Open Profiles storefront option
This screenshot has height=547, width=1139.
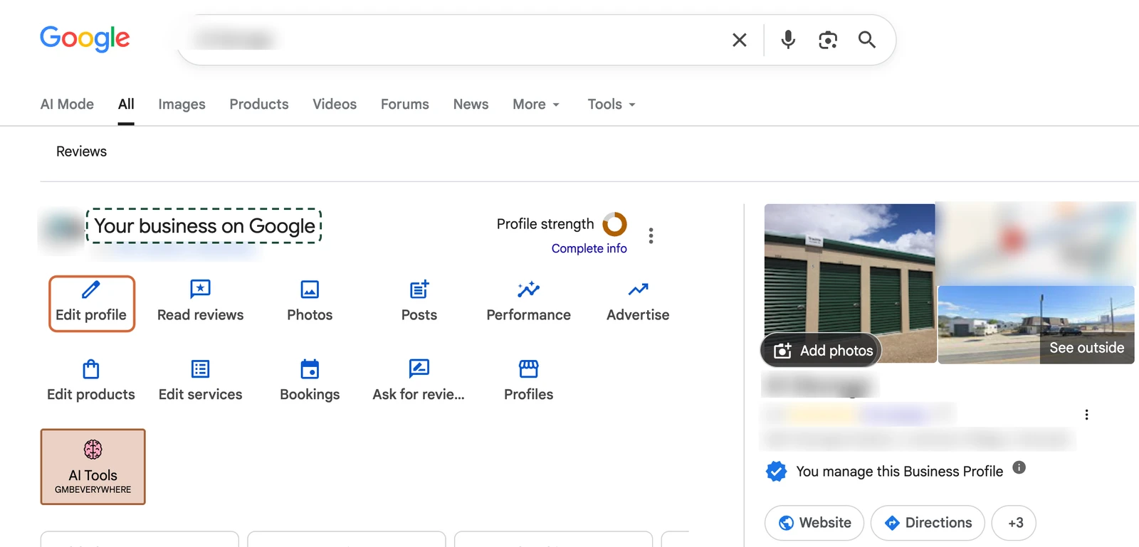[x=529, y=382]
